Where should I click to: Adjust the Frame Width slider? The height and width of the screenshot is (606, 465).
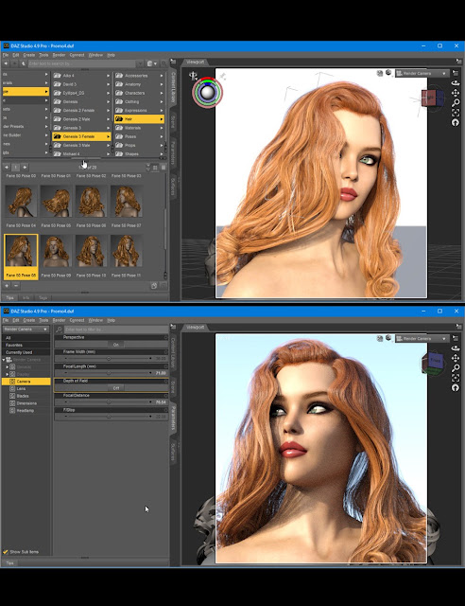coord(108,359)
